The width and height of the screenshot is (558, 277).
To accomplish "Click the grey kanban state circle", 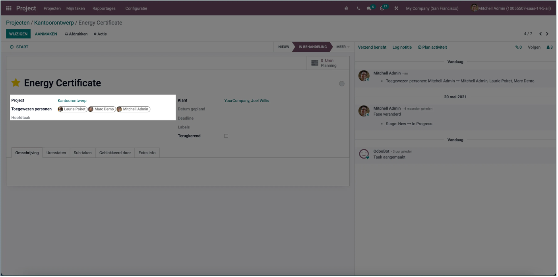I will pyautogui.click(x=342, y=84).
